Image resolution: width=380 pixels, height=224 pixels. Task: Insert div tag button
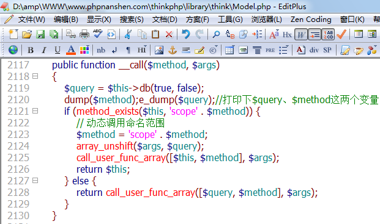click(x=314, y=50)
